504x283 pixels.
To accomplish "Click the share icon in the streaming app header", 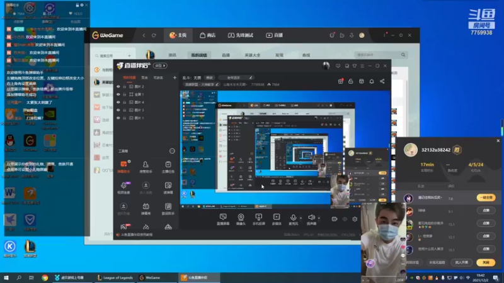I will pos(382,82).
